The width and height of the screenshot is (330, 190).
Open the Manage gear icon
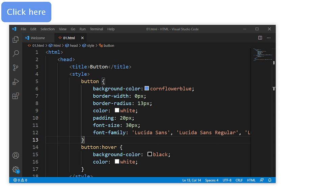tap(16, 169)
